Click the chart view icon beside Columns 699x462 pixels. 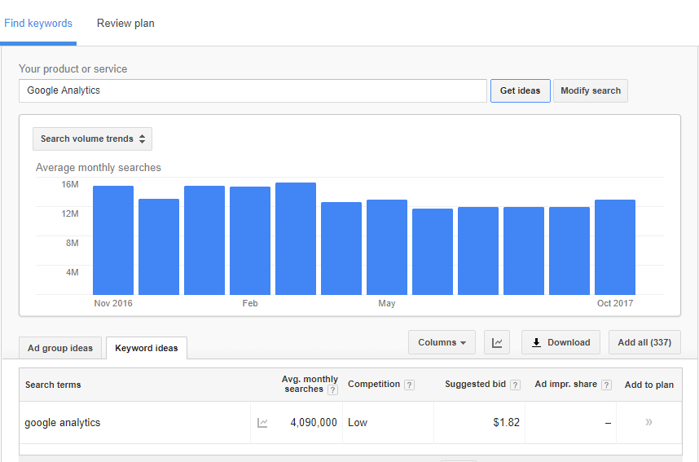coord(496,342)
